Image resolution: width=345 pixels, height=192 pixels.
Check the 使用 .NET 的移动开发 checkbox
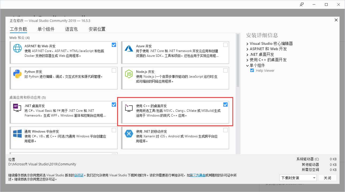click(x=225, y=130)
